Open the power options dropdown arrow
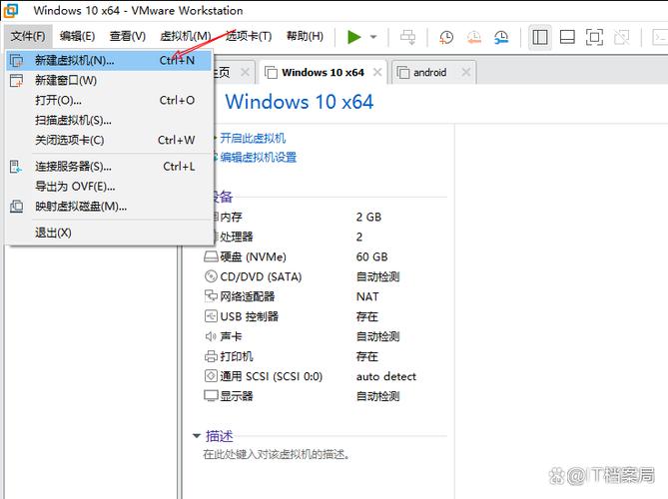The width and height of the screenshot is (668, 499). click(373, 37)
